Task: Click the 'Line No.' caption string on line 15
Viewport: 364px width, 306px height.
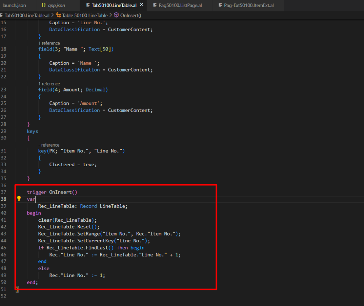Action: [x=91, y=22]
